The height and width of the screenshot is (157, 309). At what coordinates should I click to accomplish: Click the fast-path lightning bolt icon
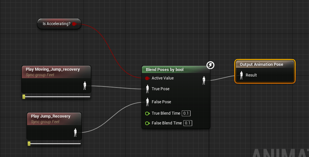[210, 65]
